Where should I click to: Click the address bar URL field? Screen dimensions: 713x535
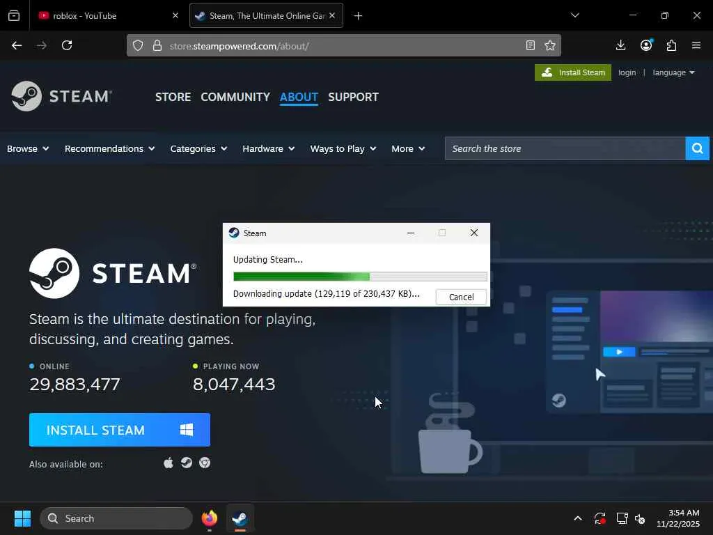pos(344,46)
